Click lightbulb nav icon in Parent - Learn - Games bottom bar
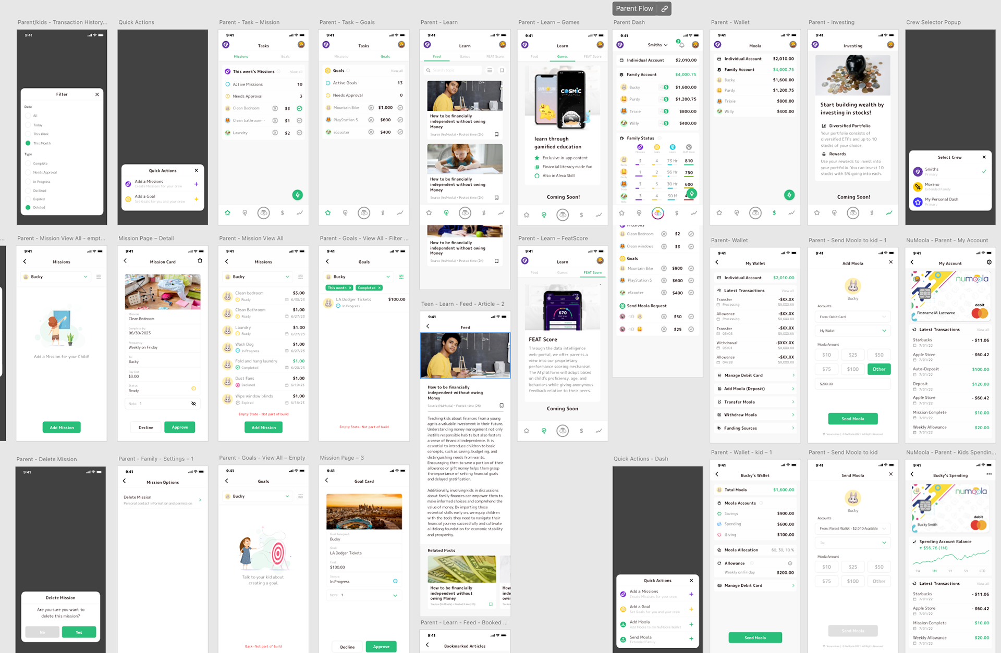The height and width of the screenshot is (653, 1001). pyautogui.click(x=544, y=215)
